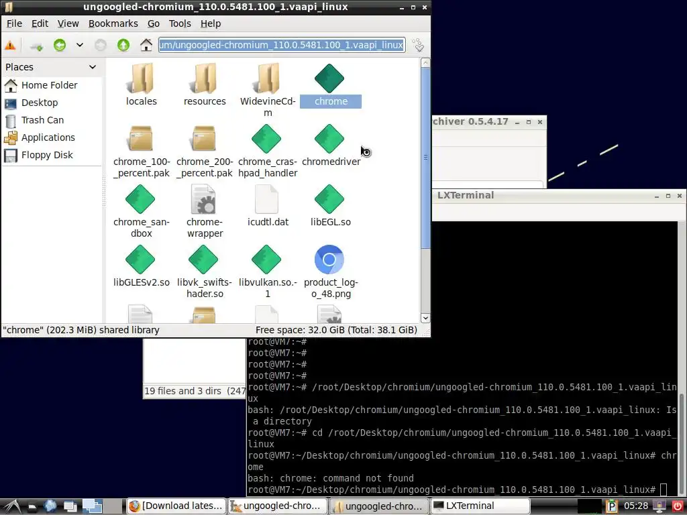Select chrome_100_percent.pak file
This screenshot has height=515, width=687.
click(141, 151)
